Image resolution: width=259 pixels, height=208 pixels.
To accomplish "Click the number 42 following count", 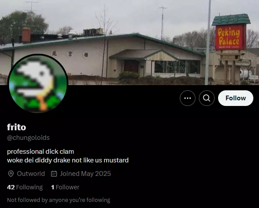I will (11, 187).
